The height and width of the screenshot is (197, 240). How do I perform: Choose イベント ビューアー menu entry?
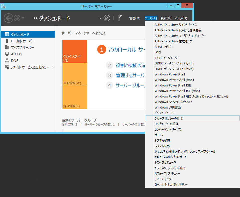165,113
